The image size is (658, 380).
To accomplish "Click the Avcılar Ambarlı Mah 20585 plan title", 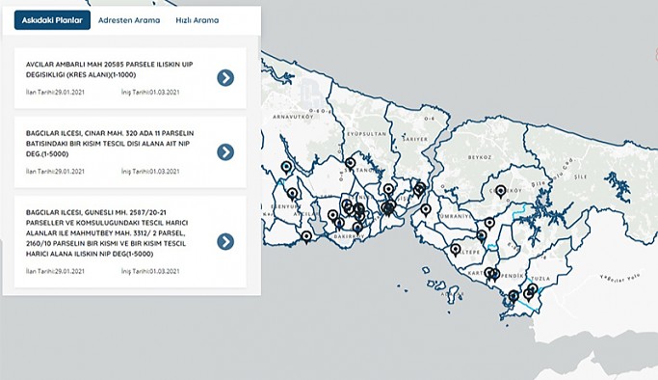I will tap(109, 69).
